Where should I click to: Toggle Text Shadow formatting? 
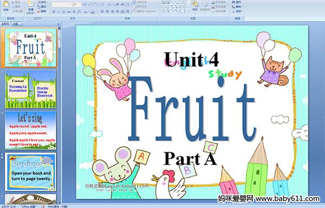tap(74, 12)
